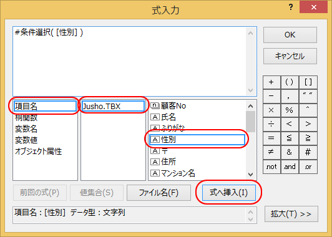Screen dimensions: 332x237
Task: Insert the multiplication × operator
Action: click(271, 110)
